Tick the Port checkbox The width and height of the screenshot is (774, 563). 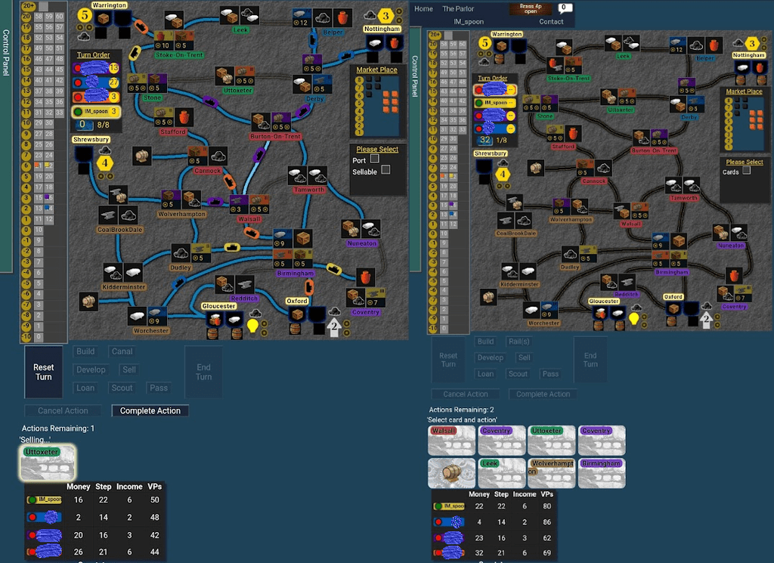click(x=375, y=159)
